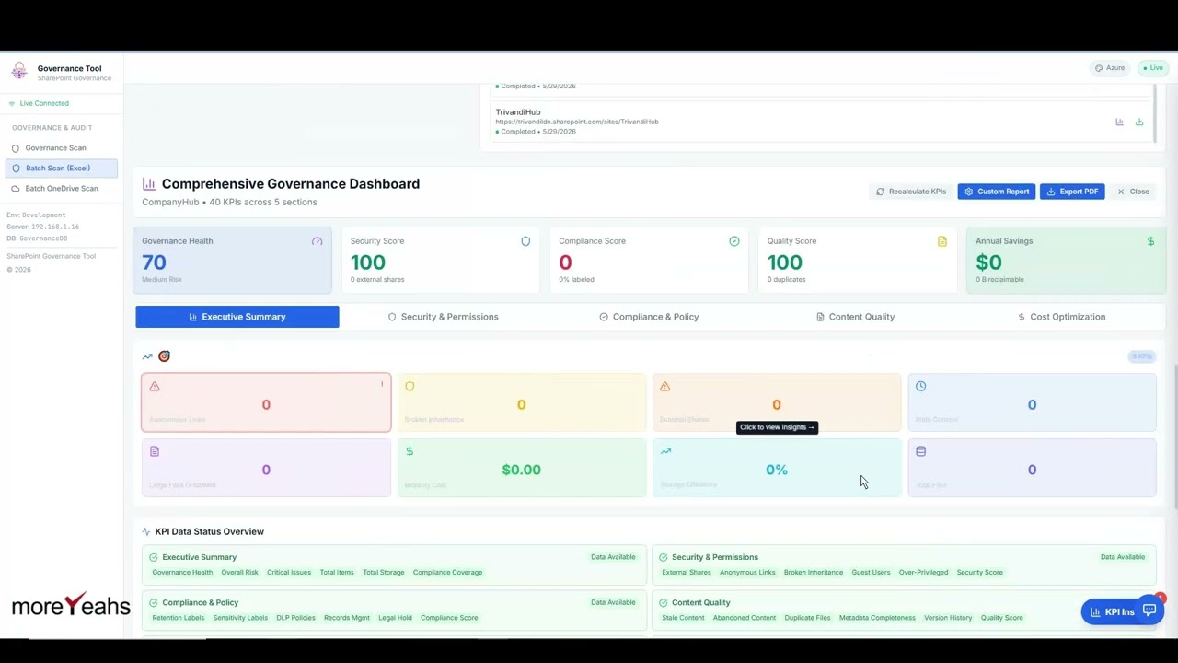Click the Governance Tool logo icon
Image resolution: width=1178 pixels, height=663 pixels.
(x=19, y=72)
